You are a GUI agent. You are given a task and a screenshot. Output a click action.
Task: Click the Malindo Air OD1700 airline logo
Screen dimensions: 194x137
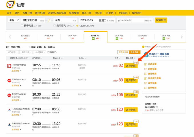(x=9, y=66)
